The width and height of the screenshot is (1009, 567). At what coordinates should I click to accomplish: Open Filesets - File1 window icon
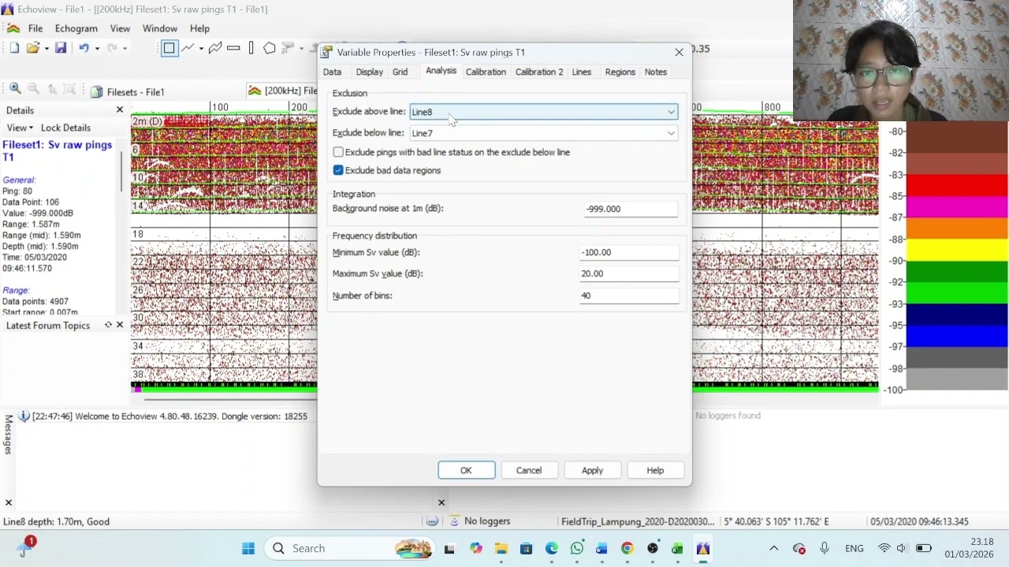coord(97,92)
